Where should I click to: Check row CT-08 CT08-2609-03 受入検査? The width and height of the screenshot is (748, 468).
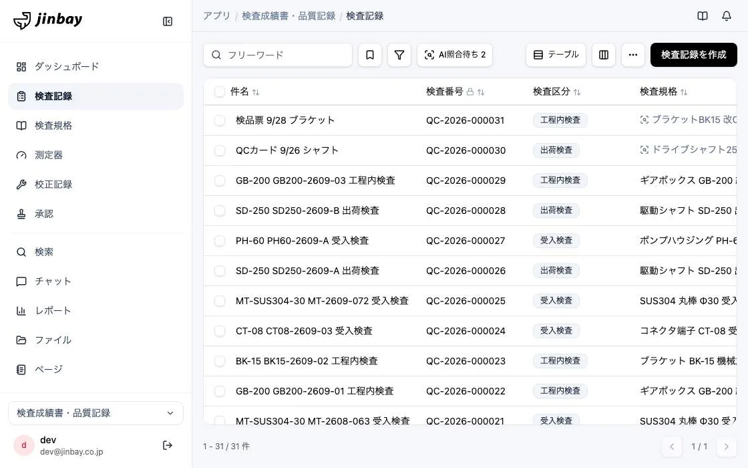click(220, 331)
